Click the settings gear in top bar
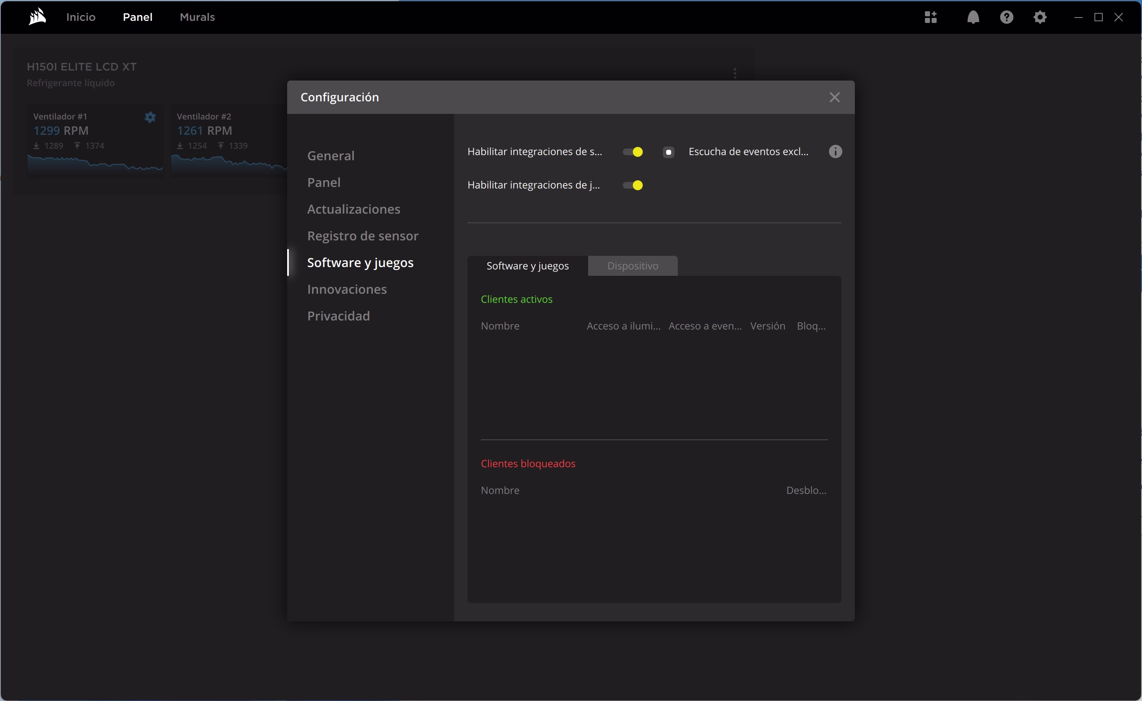Viewport: 1142px width, 701px height. click(1040, 17)
